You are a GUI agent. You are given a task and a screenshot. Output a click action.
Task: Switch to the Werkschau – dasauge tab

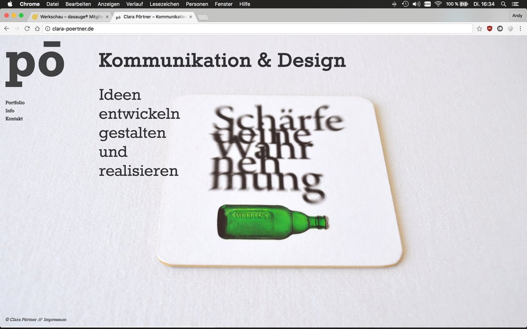[71, 16]
